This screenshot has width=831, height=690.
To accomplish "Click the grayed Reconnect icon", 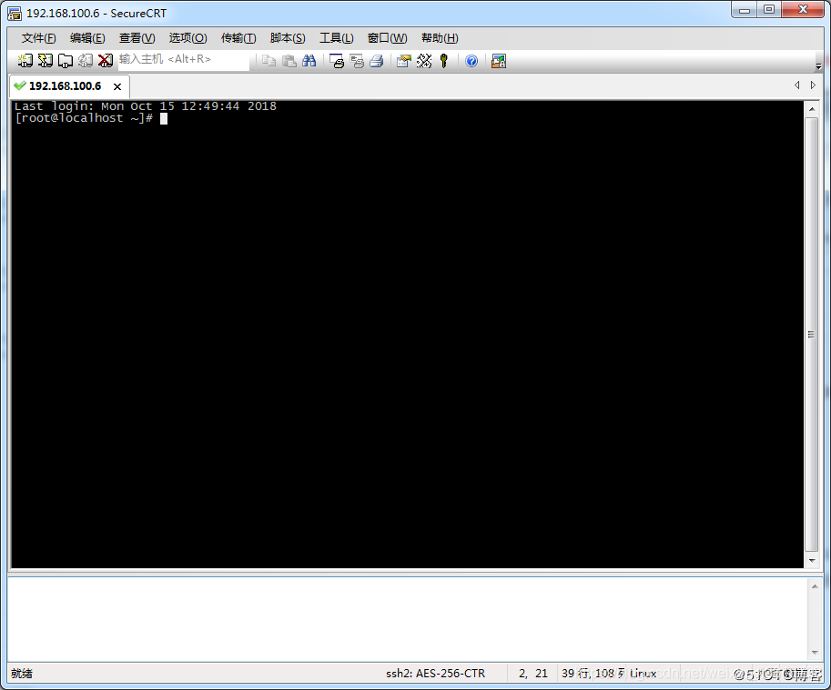I will (x=86, y=61).
